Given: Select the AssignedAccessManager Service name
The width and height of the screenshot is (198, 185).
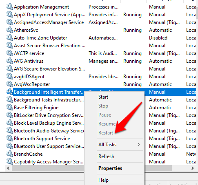Looking at the screenshot, I should point(49,22).
